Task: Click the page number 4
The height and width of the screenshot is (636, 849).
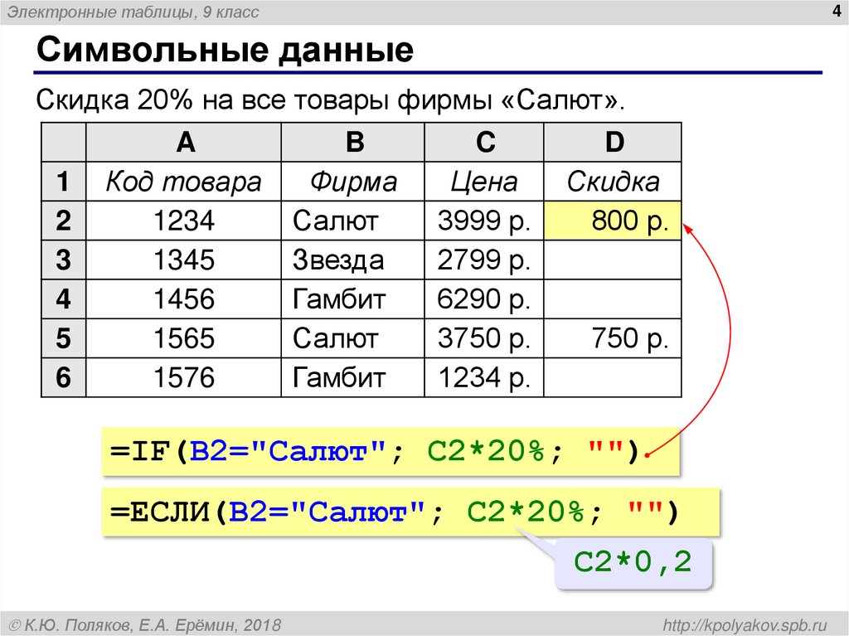Action: point(833,12)
